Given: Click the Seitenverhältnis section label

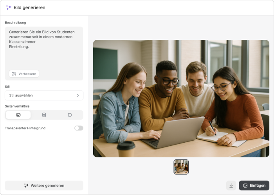Looking at the screenshot, I should pyautogui.click(x=17, y=106).
